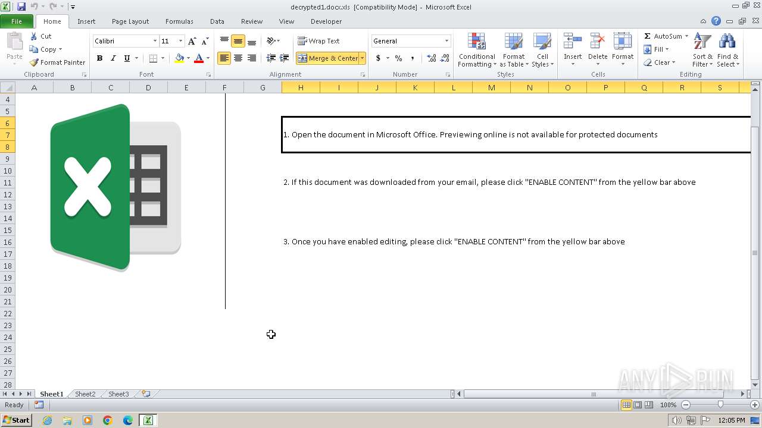Toggle Center text alignment
Screen dimensions: 762x428
click(238, 58)
